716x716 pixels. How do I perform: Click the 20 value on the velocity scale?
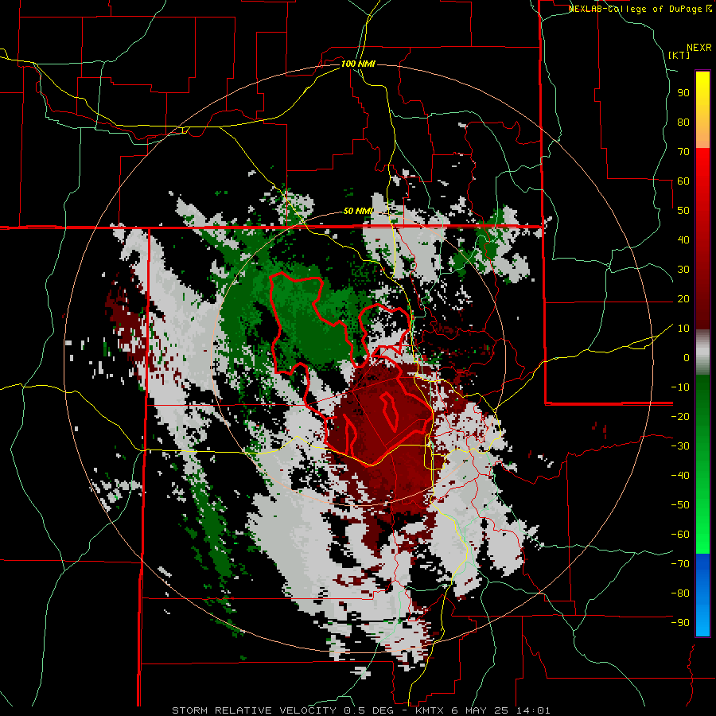[x=683, y=298]
